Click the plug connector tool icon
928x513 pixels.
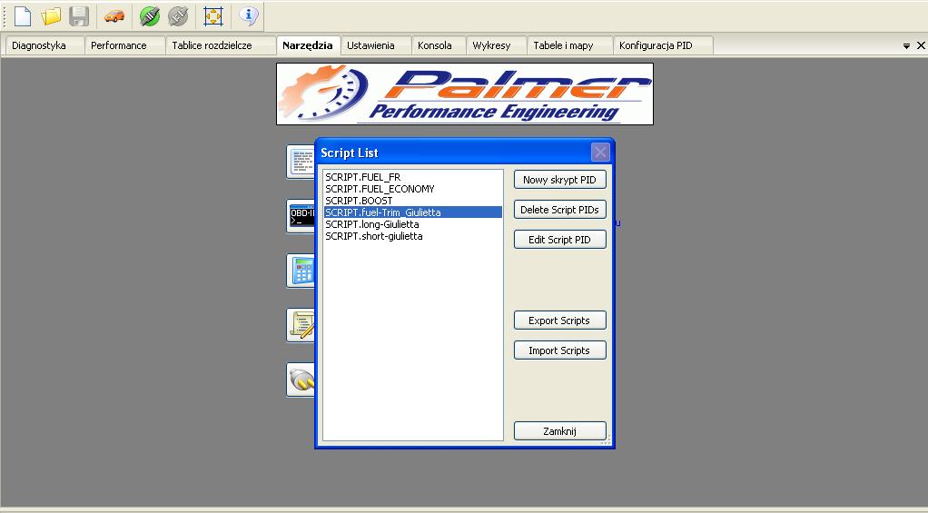click(301, 380)
